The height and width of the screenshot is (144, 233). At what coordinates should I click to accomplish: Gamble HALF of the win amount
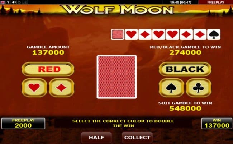(96, 138)
